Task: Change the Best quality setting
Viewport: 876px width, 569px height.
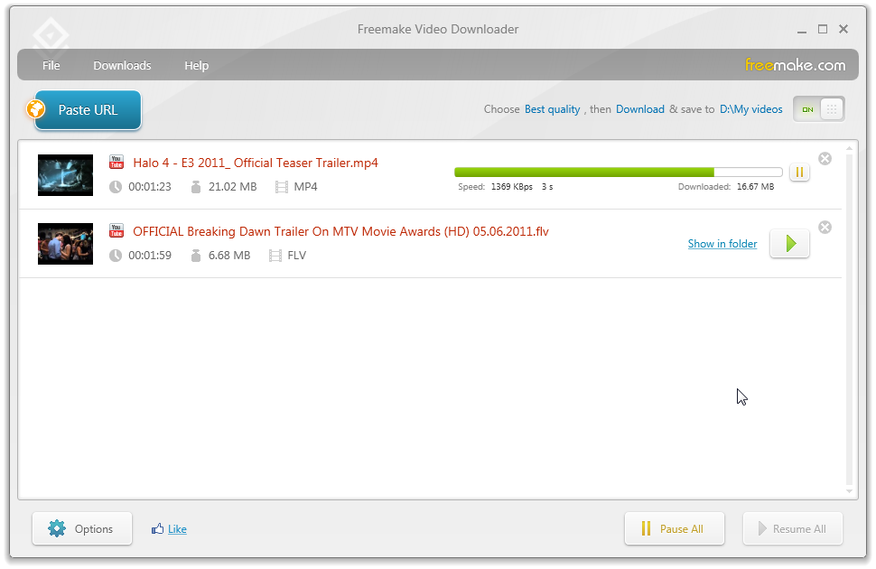Action: pyautogui.click(x=552, y=109)
